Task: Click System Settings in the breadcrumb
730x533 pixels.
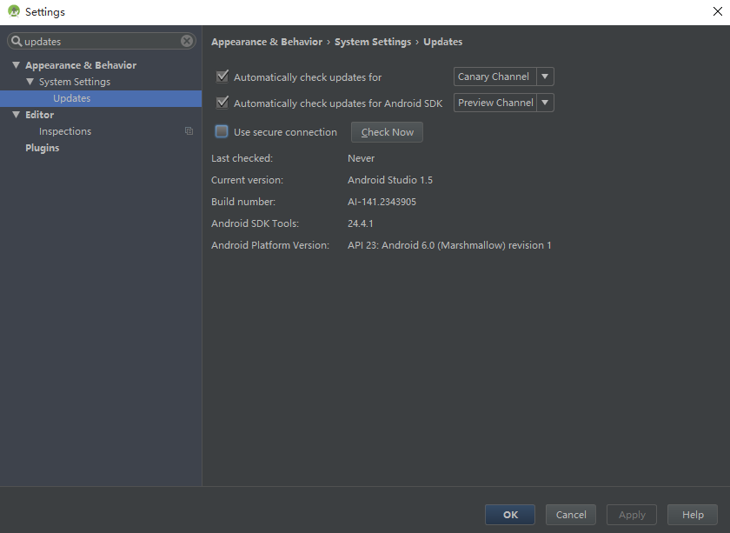Action: [373, 42]
